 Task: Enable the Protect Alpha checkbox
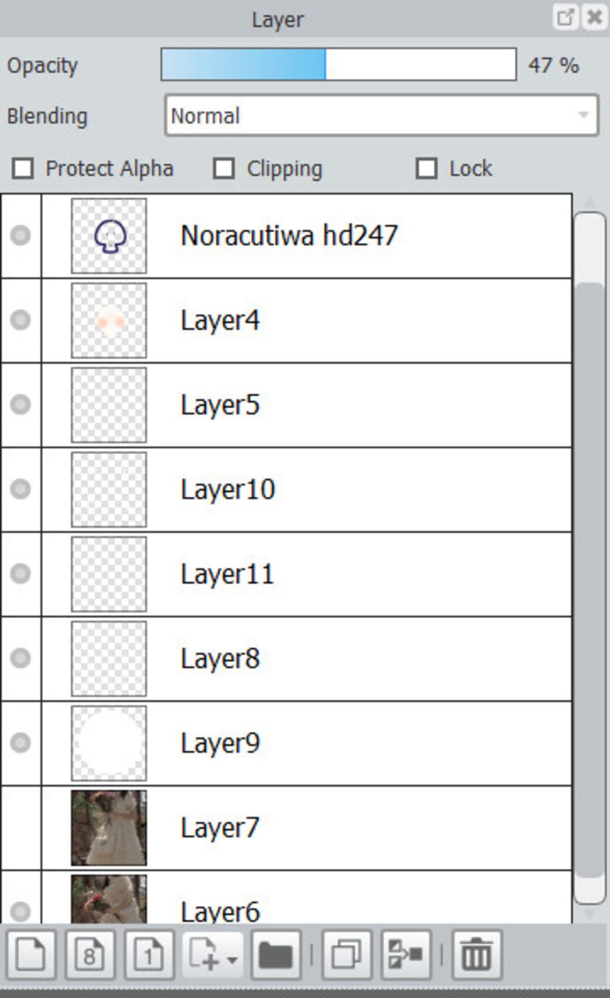pyautogui.click(x=23, y=169)
